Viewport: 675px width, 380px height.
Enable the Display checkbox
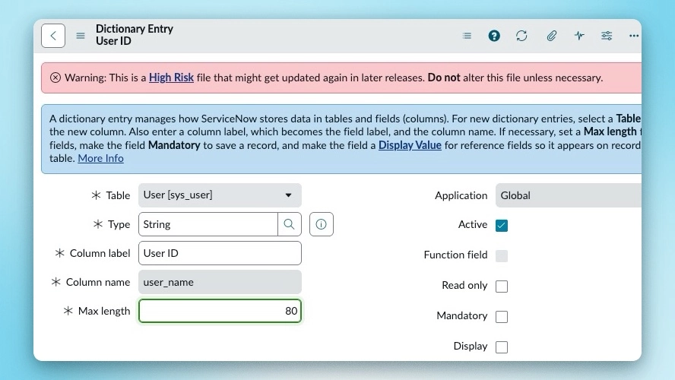(x=502, y=347)
